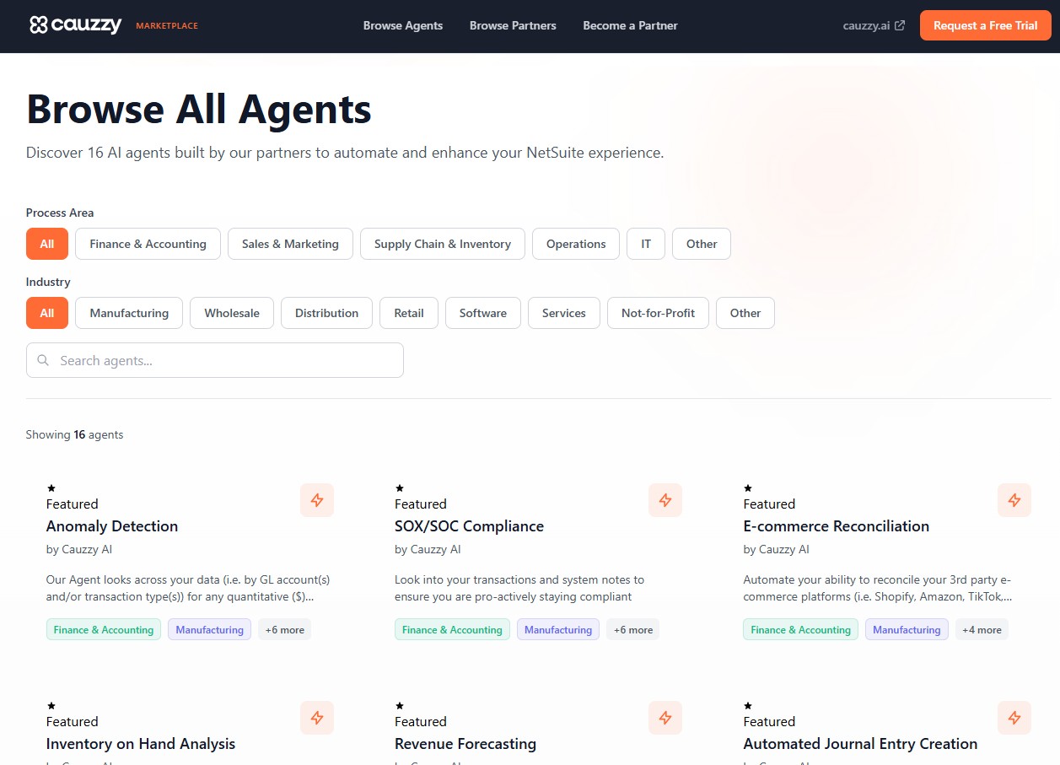Click lightning icon on SOX/SOC Compliance card
1060x765 pixels.
coord(665,500)
